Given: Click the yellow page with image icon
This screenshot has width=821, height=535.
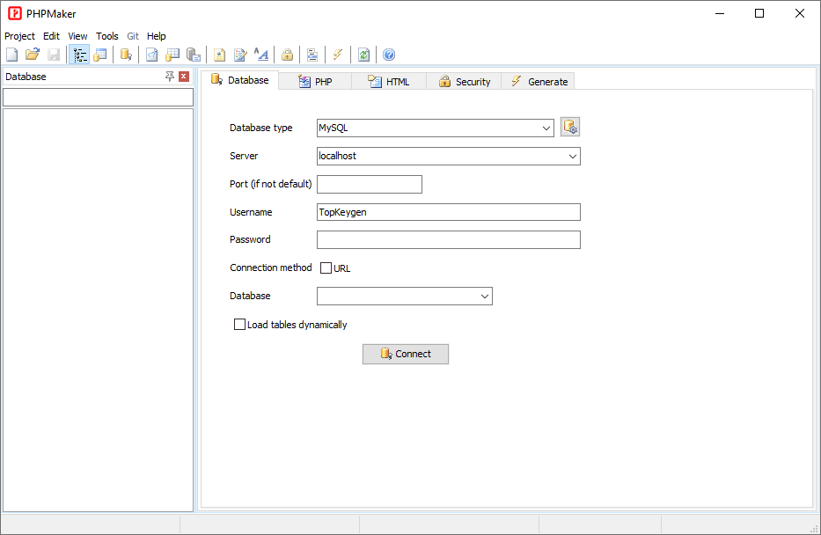Looking at the screenshot, I should 219,55.
